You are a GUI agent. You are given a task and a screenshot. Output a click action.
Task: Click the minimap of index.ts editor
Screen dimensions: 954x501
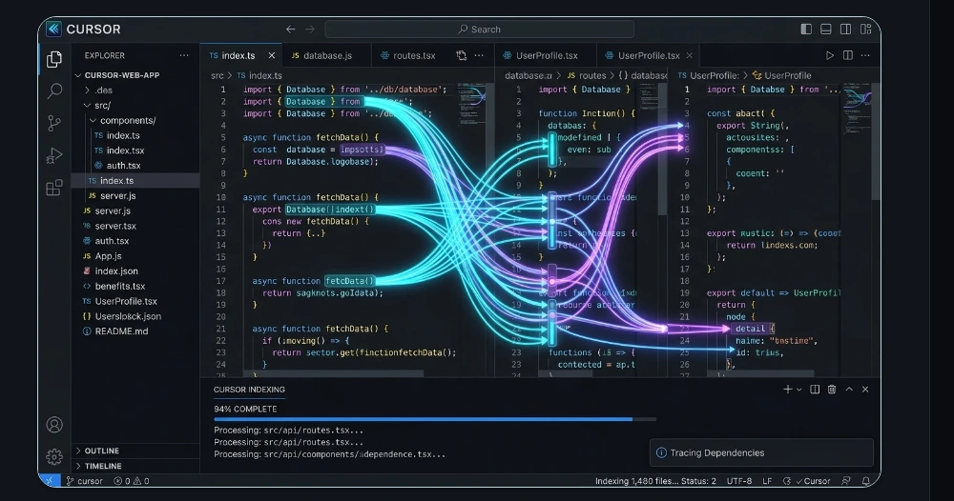[471, 103]
